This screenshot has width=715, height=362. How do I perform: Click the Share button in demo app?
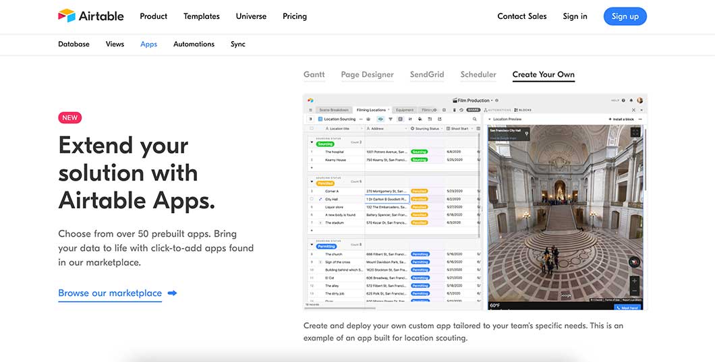[474, 110]
